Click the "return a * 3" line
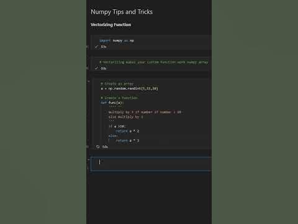Screen dimensions: 298x224 click(x=127, y=141)
